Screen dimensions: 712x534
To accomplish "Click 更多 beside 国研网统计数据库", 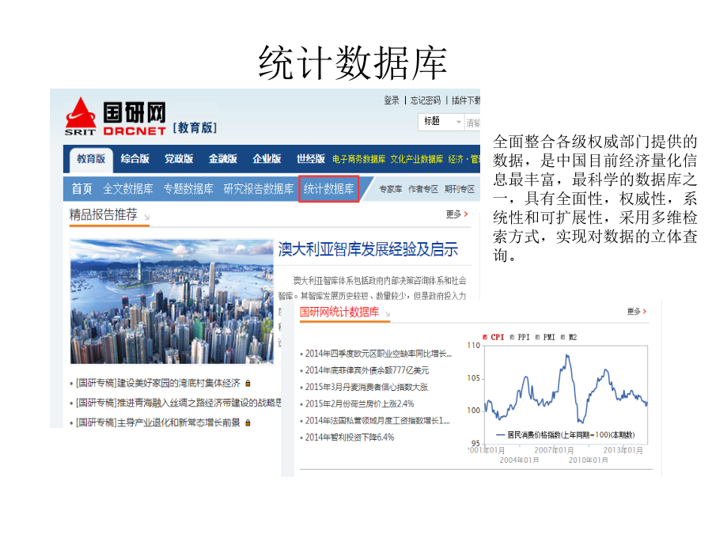I will [x=637, y=312].
